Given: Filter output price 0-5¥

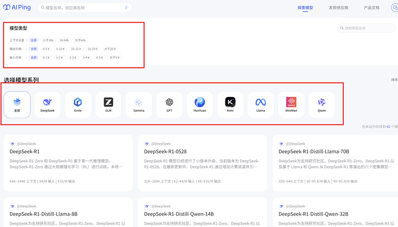Looking at the screenshot, I should pyautogui.click(x=46, y=49).
